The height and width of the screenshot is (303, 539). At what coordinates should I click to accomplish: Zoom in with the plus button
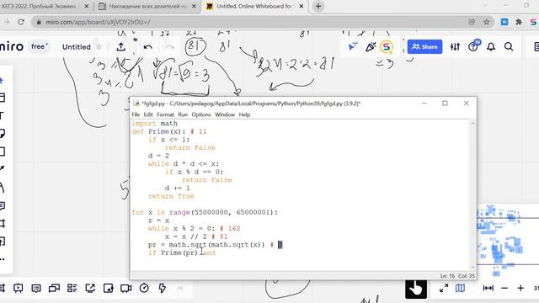[520, 288]
